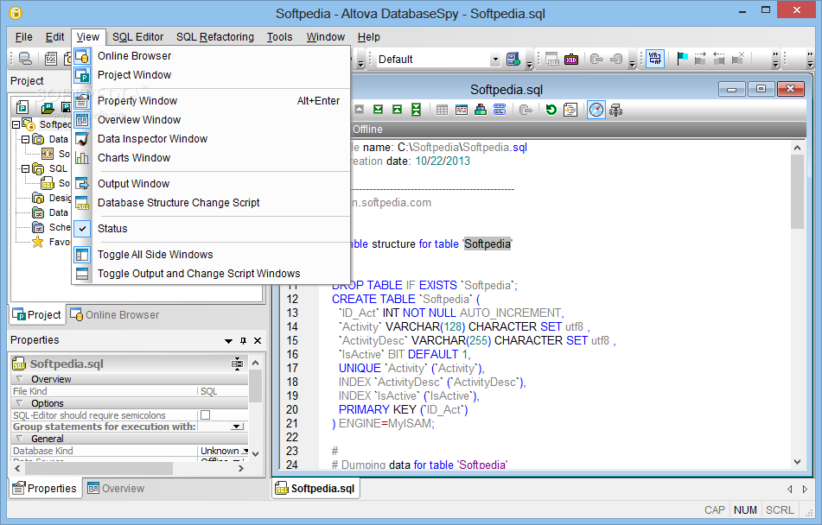Screen dimensions: 822x525
Task: Insert a bookmark with the flag icon
Action: click(682, 59)
